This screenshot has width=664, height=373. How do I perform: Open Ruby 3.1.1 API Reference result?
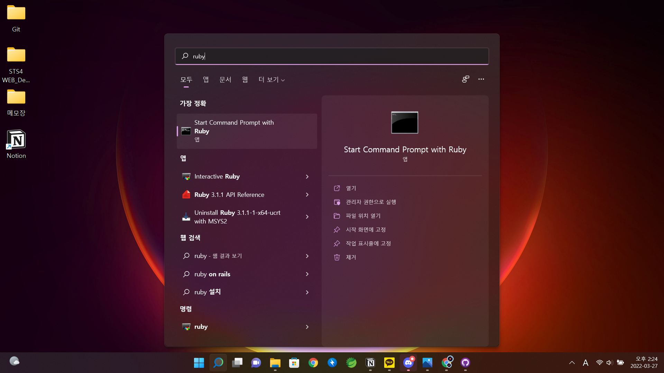229,195
